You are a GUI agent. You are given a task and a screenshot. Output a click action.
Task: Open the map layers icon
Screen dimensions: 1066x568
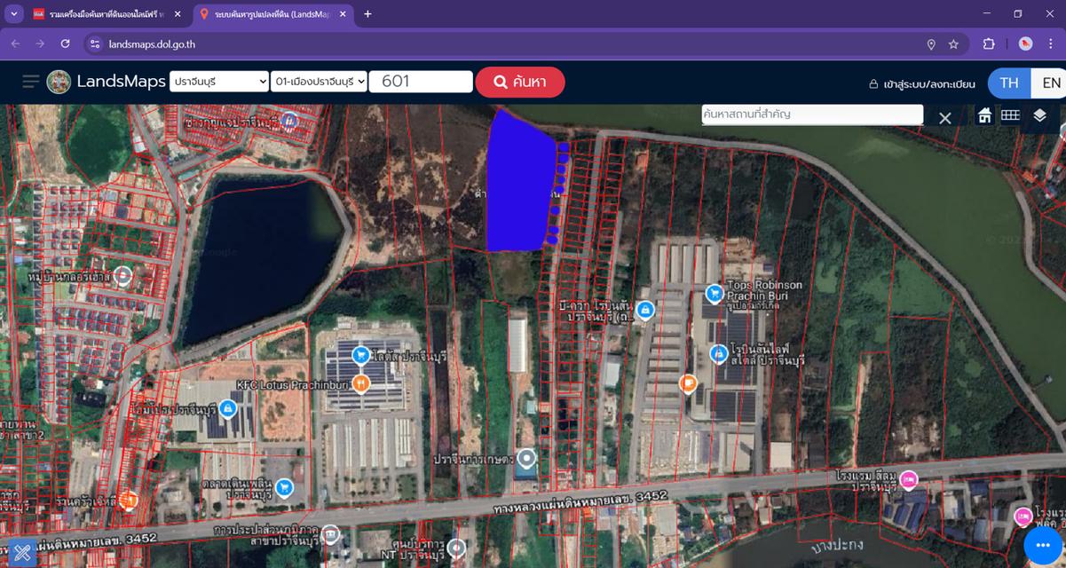click(1040, 115)
